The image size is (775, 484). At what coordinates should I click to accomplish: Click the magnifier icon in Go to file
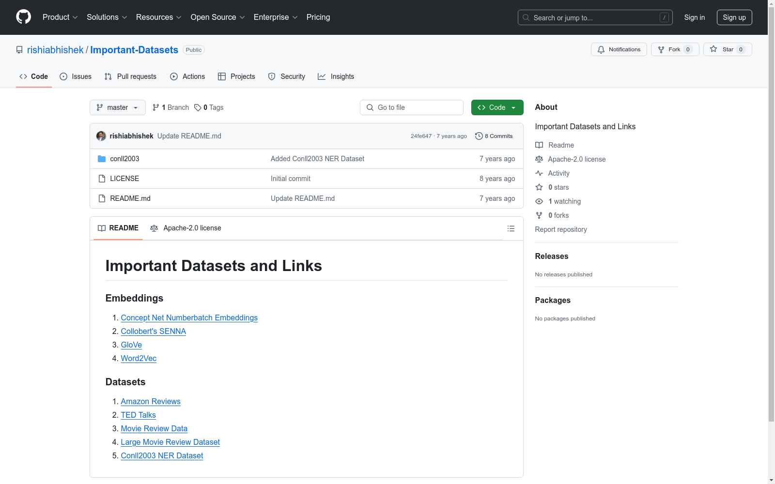click(x=370, y=107)
